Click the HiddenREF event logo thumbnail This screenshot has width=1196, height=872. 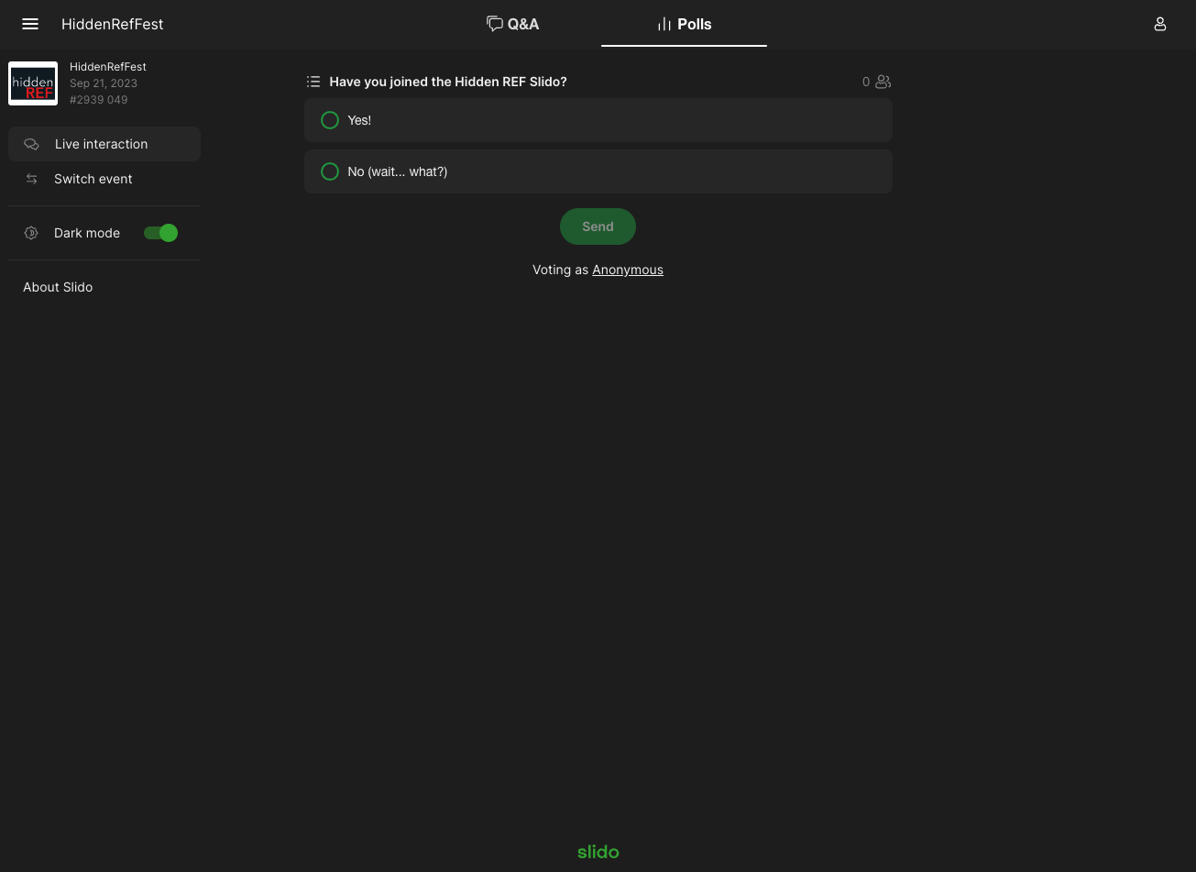(33, 83)
